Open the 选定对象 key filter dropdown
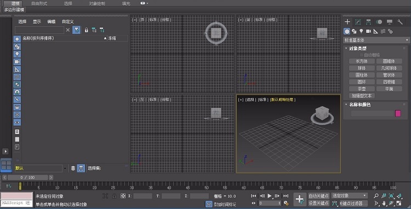411x209 pixels. coord(350,196)
